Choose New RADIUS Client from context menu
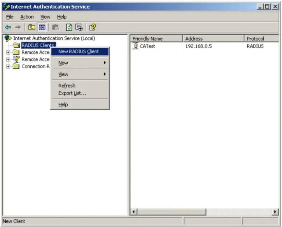This screenshot has width=282, height=227. [80, 52]
